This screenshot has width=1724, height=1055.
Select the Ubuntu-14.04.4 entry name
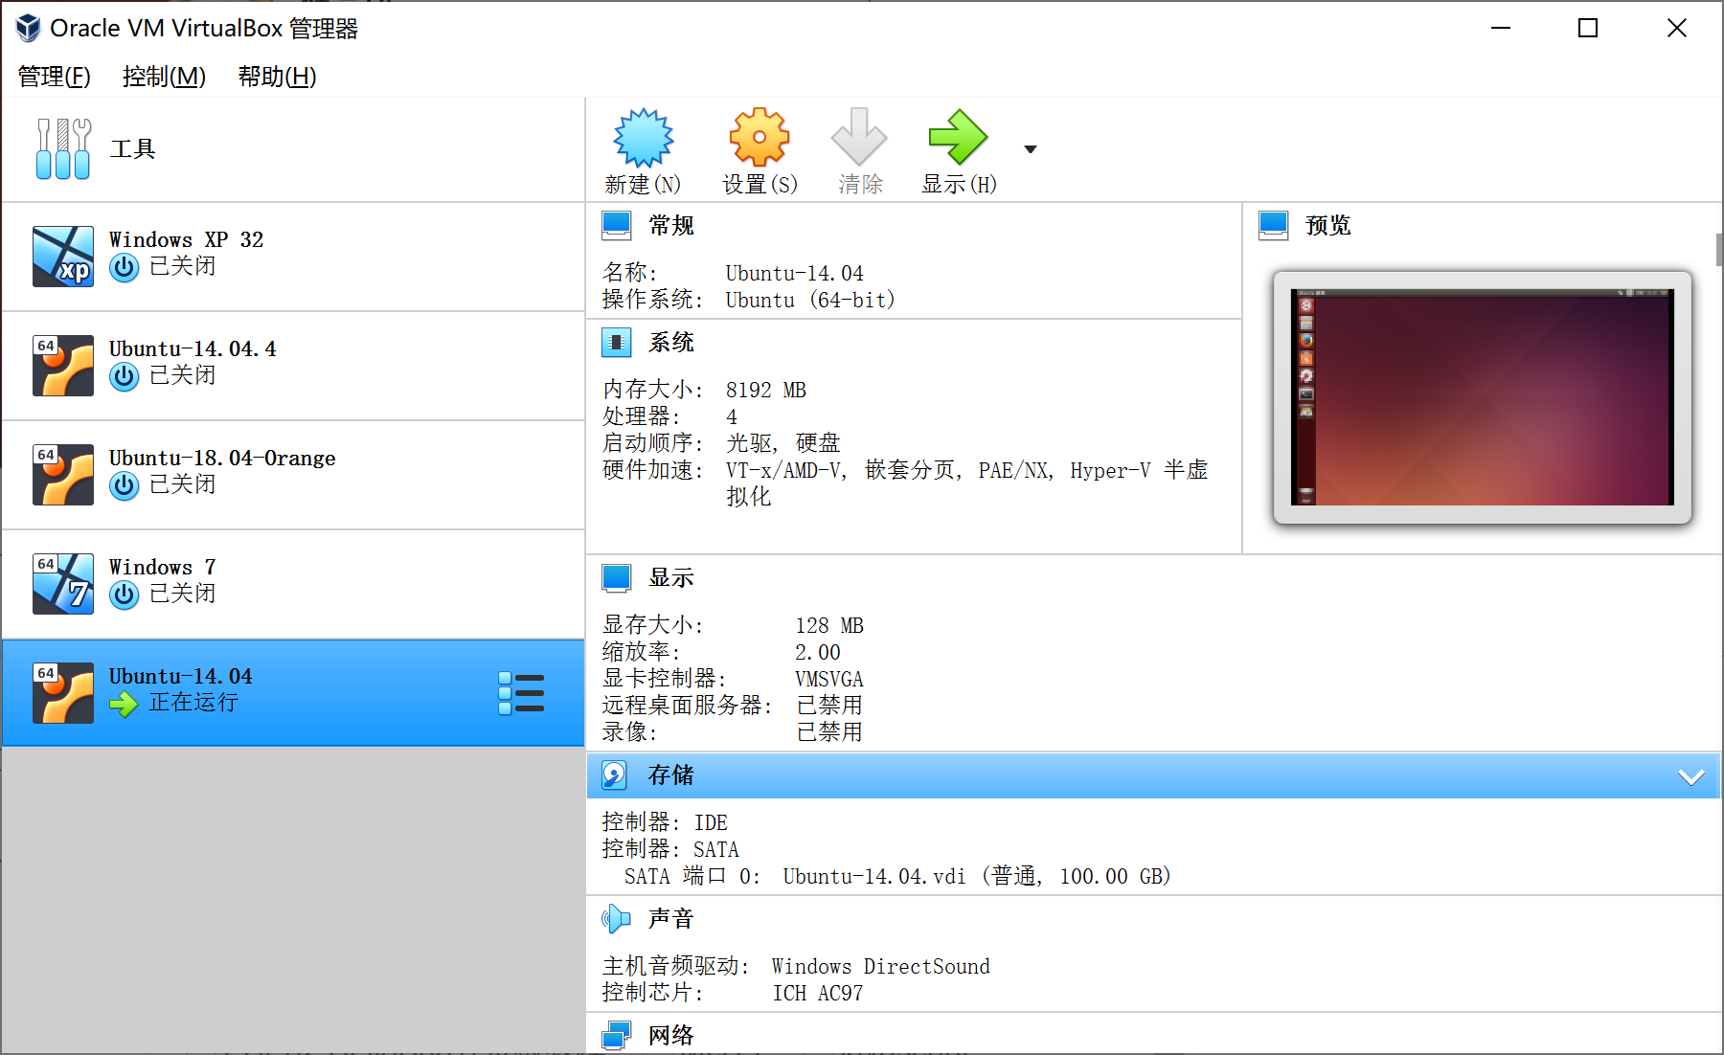click(x=193, y=348)
